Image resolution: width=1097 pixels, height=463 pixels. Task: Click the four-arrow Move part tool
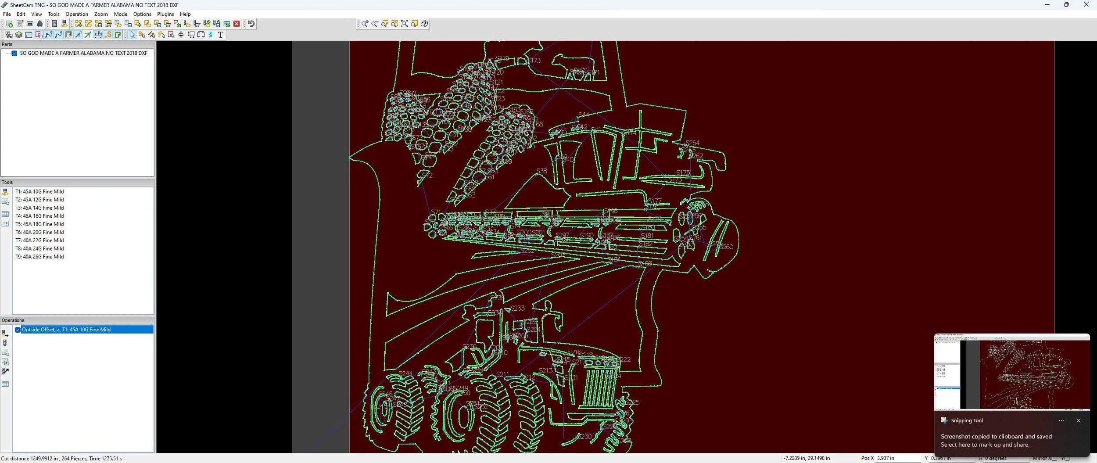point(181,35)
